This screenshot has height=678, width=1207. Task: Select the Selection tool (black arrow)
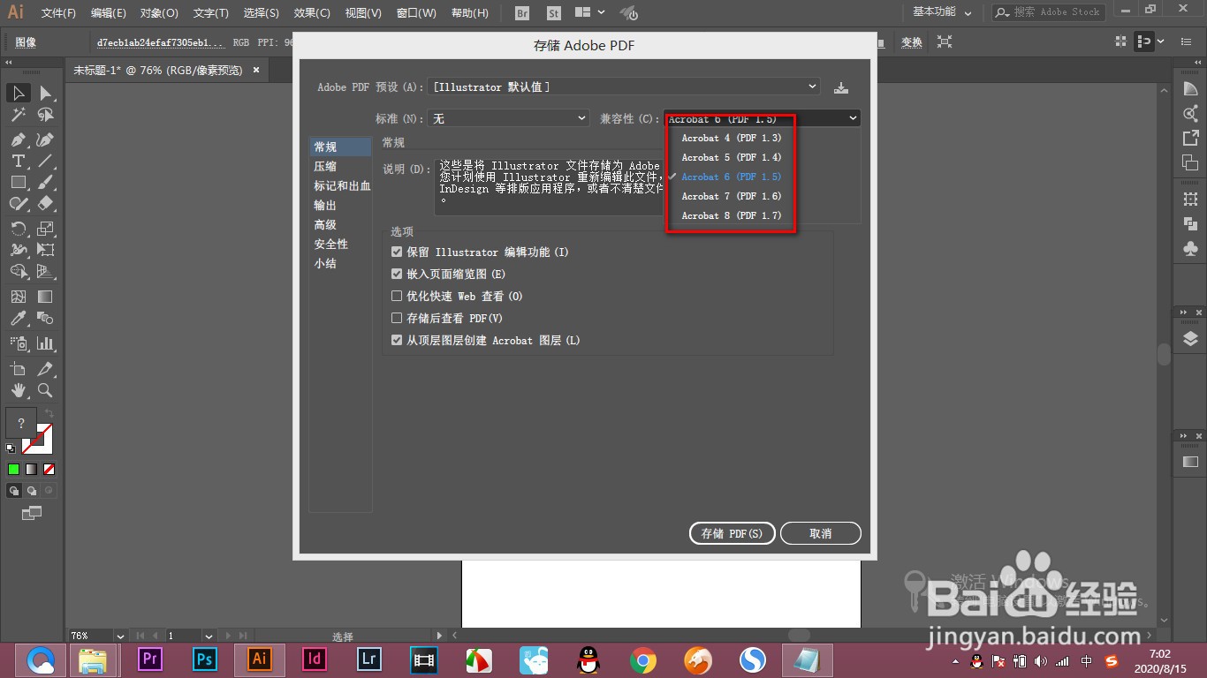coord(19,93)
